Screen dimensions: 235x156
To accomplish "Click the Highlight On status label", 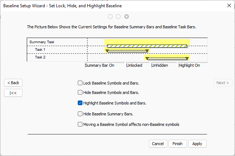I will coord(189,65).
